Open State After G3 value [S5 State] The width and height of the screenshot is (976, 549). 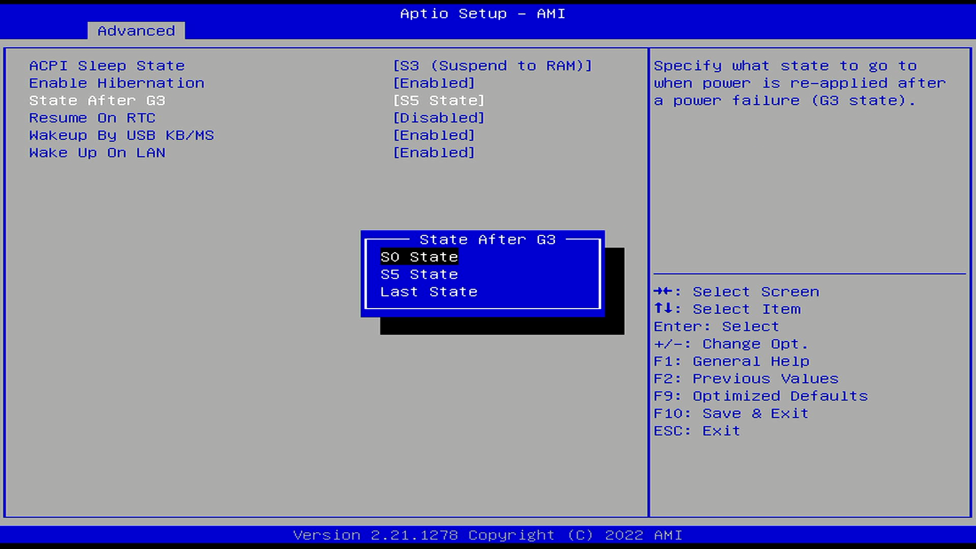click(x=438, y=101)
